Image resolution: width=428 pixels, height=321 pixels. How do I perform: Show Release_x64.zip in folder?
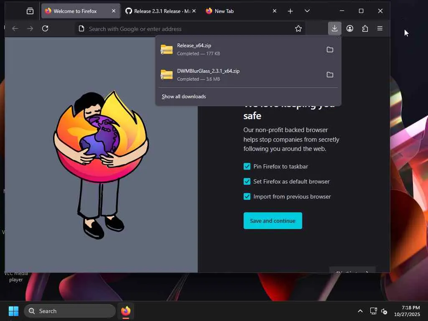[x=330, y=49]
